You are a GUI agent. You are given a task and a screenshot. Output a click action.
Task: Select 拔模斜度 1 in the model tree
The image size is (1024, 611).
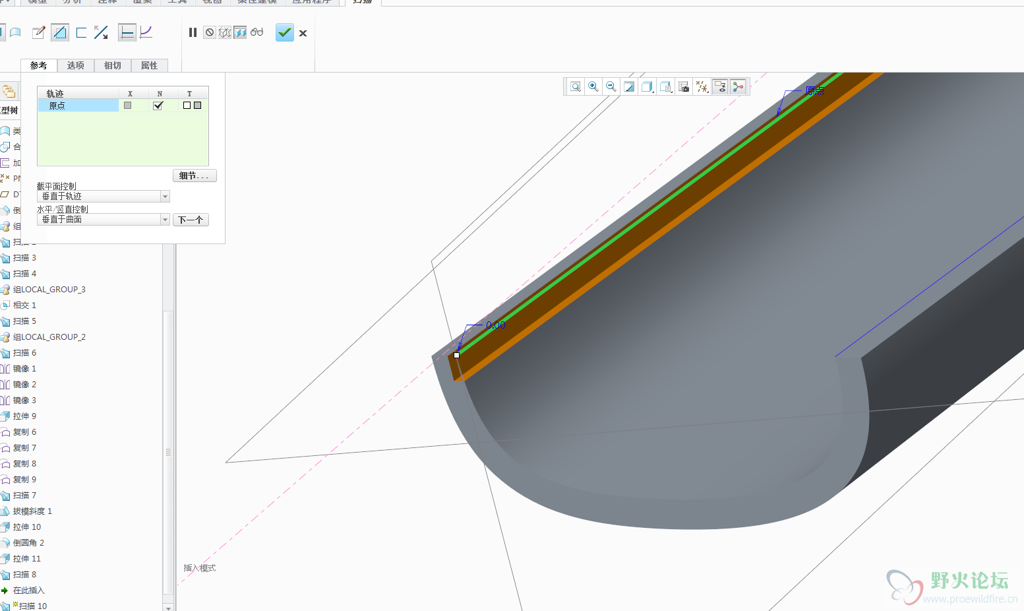(x=32, y=511)
